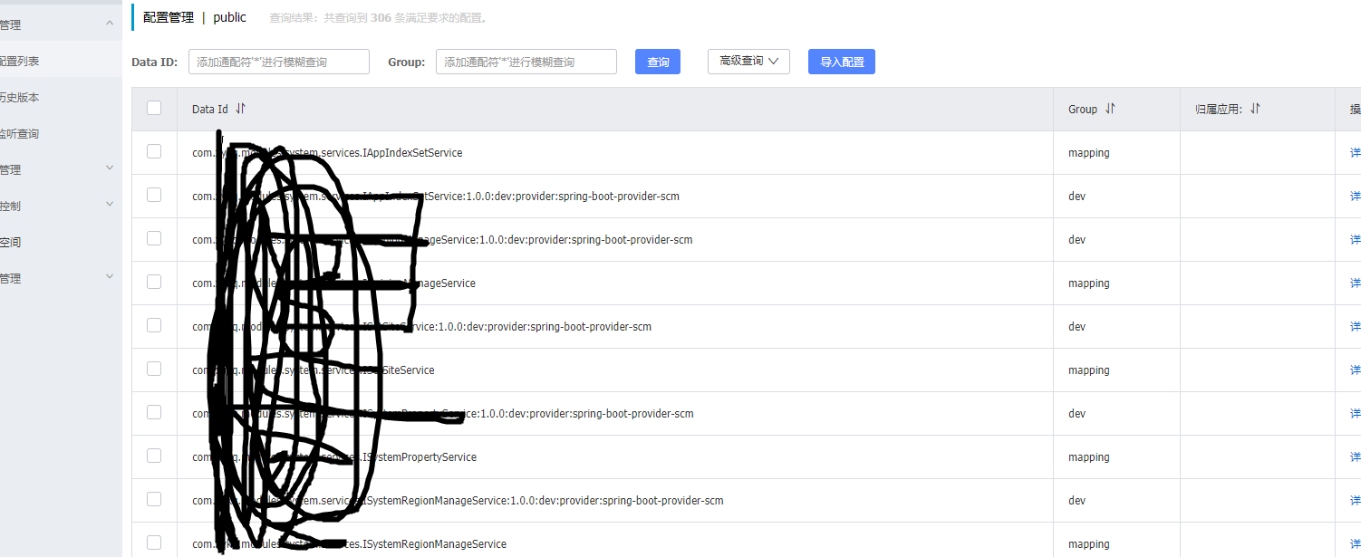Click Data Id ending ISysSiteService:1.0.0:dev:provider:spring-boot-provider-scm
The image size is (1361, 557).
421,327
